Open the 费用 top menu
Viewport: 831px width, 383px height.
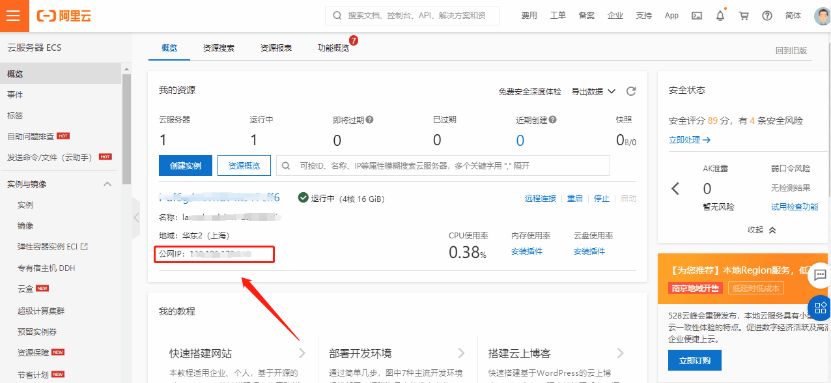(529, 16)
